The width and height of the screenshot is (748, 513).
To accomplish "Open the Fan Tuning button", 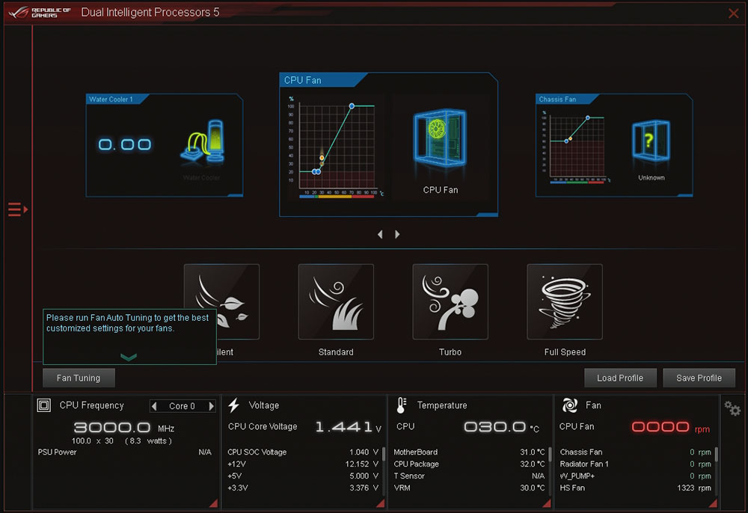I will 79,378.
